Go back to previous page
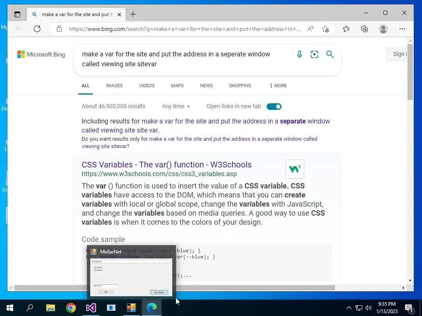This screenshot has width=422, height=316. [19, 29]
